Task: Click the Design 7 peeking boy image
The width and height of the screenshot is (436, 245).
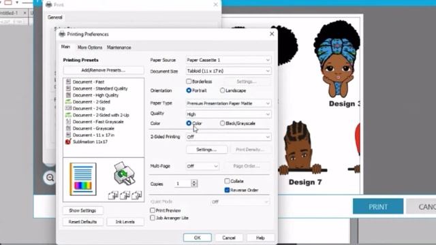Action: [x=302, y=148]
